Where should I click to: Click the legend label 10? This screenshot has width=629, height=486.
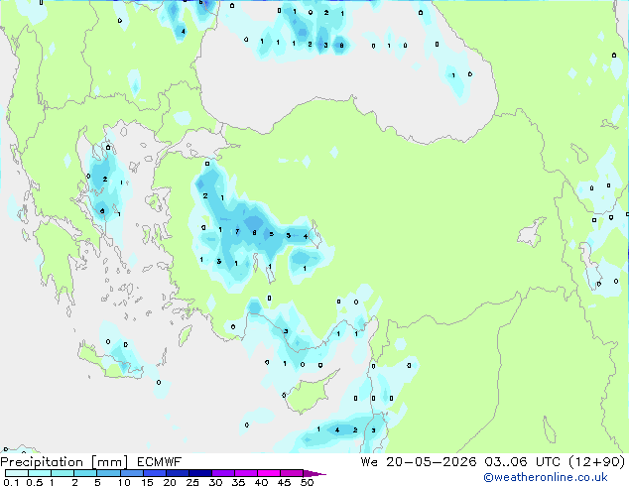[124, 482]
